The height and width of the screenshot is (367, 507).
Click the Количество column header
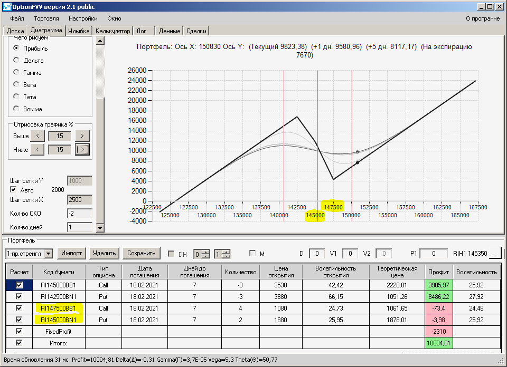[x=241, y=272]
